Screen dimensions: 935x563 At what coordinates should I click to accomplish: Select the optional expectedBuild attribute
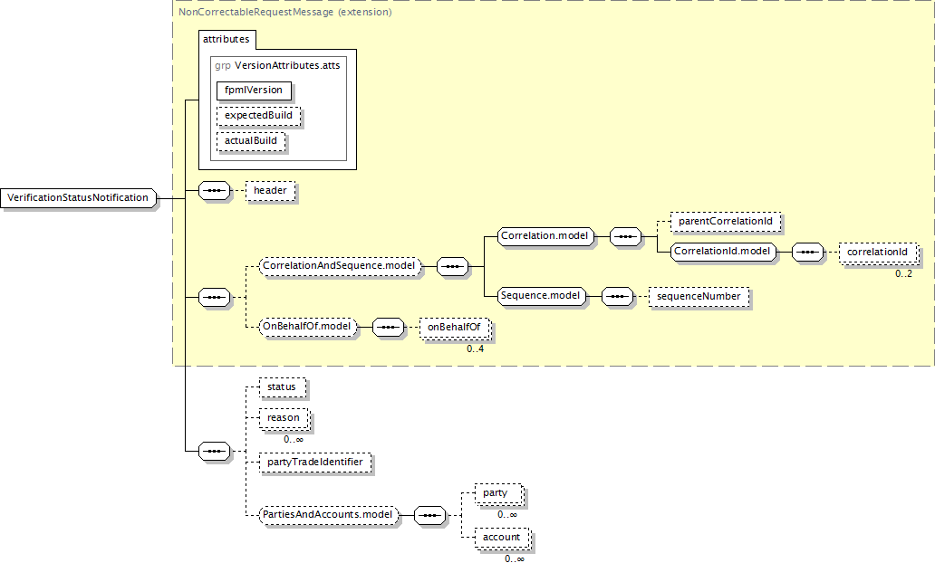[258, 116]
